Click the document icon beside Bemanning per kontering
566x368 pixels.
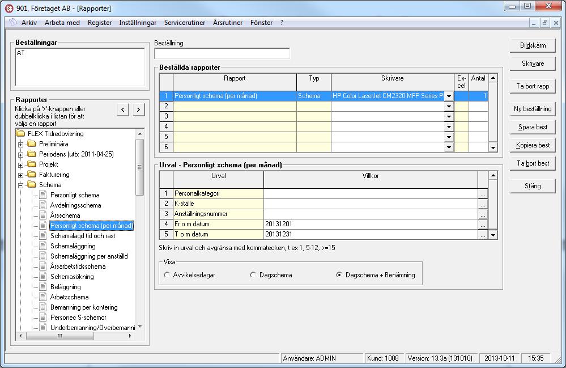(x=43, y=307)
